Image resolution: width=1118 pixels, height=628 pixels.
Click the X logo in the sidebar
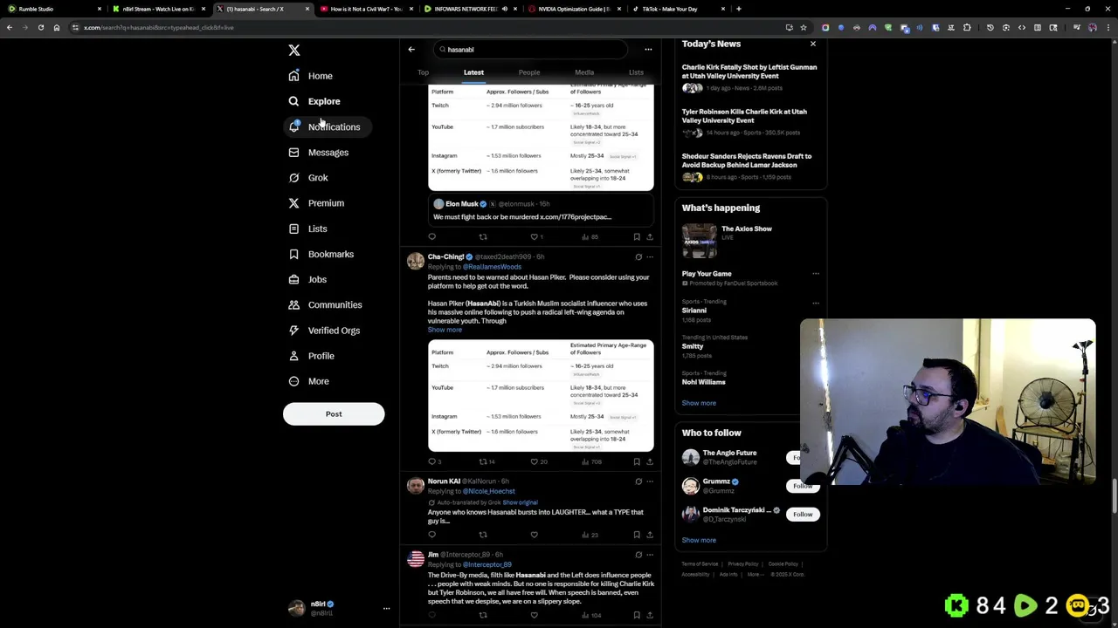(x=294, y=51)
